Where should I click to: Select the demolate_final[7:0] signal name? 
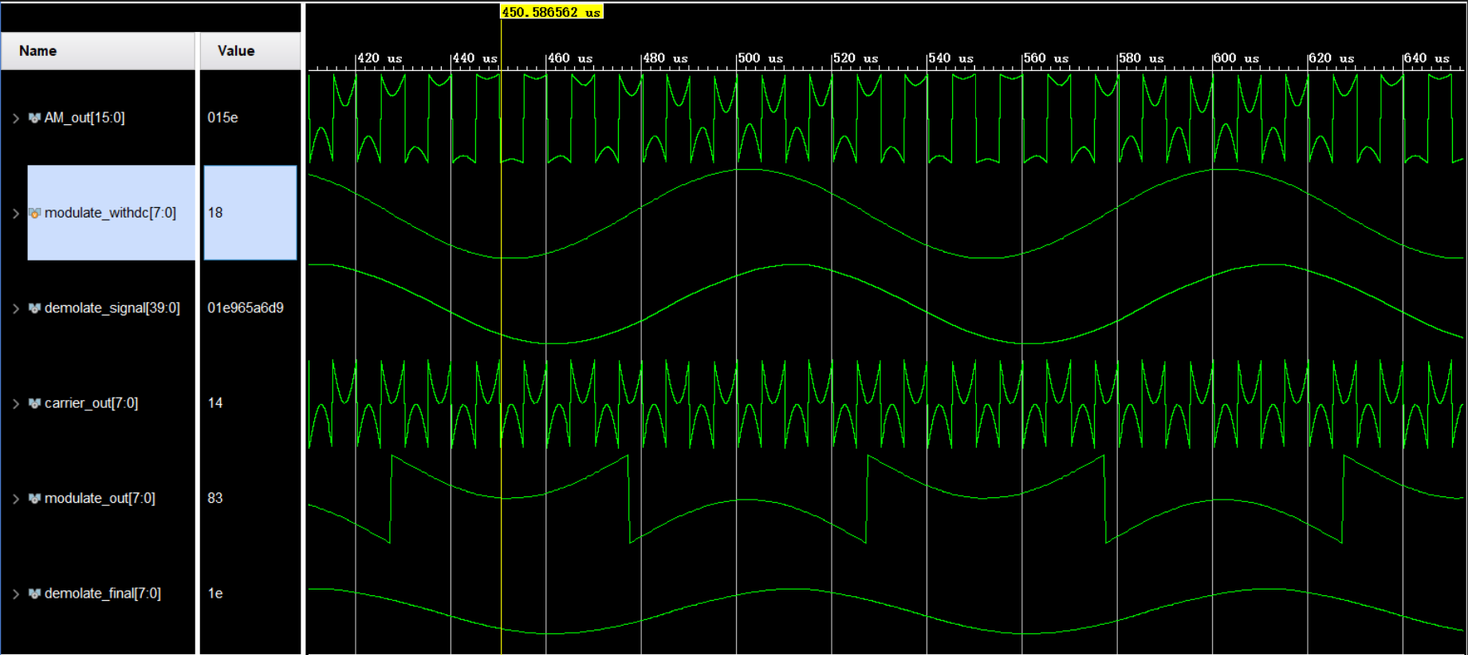point(103,594)
